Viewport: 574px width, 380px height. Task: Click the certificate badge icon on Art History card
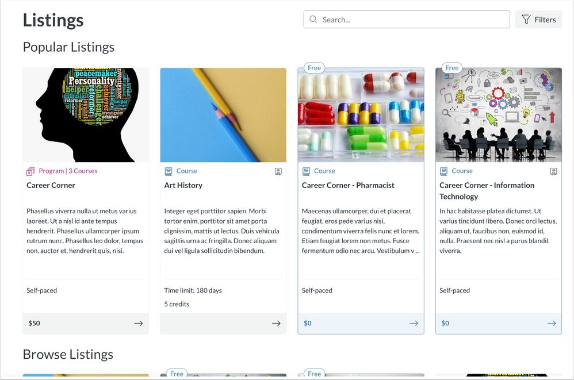278,171
